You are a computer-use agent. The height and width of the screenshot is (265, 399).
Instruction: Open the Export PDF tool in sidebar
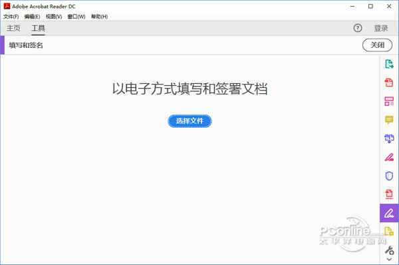[389, 64]
